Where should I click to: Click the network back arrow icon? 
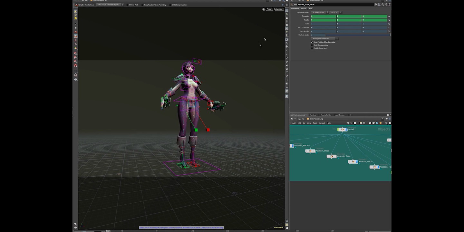pyautogui.click(x=292, y=119)
